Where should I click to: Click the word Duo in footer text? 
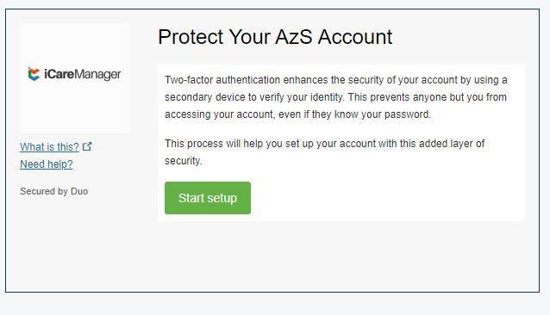79,191
